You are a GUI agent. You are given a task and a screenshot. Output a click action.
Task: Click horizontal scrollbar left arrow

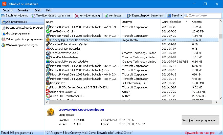47,102
